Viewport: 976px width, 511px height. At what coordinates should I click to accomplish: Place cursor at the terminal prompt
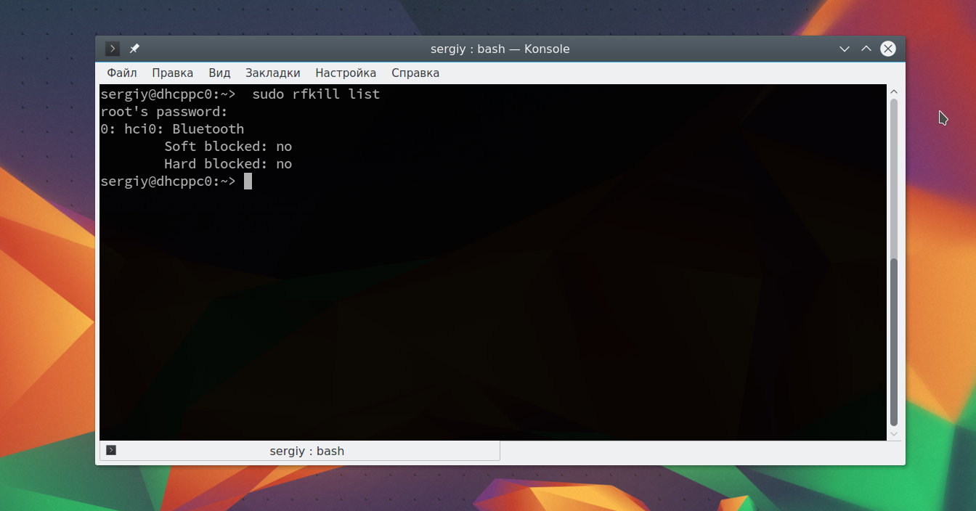pyautogui.click(x=248, y=181)
